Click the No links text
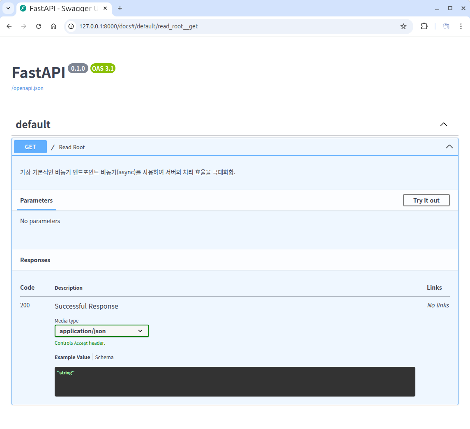 pos(438,305)
